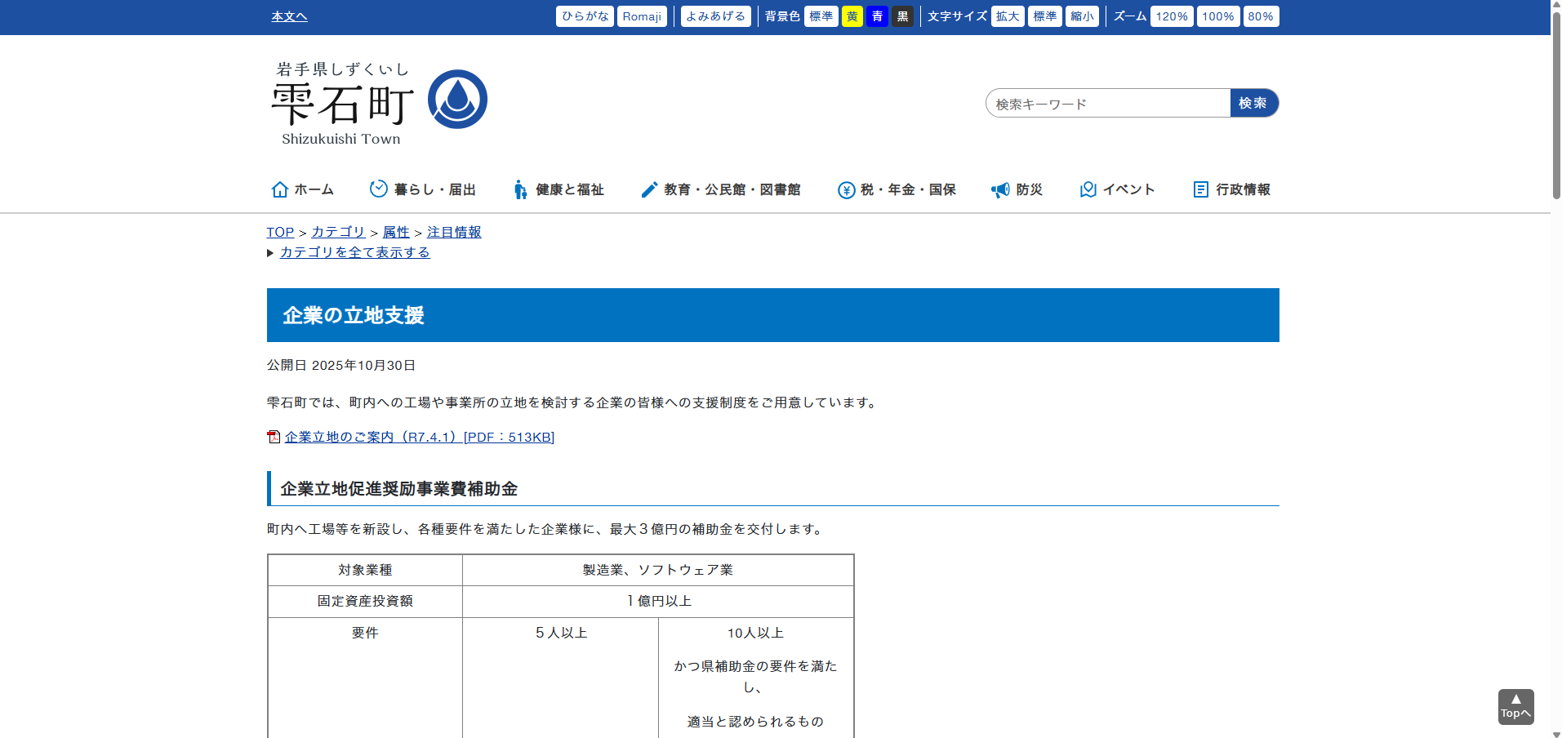Click the person icon beside 健康と福祉
This screenshot has height=738, width=1562.
520,190
